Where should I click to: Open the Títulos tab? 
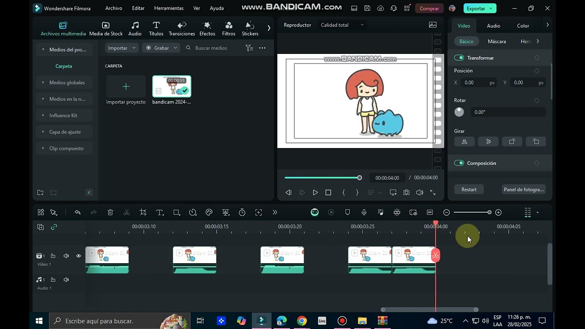(x=156, y=29)
